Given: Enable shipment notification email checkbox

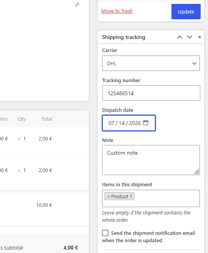Looking at the screenshot, I should pyautogui.click(x=105, y=233).
